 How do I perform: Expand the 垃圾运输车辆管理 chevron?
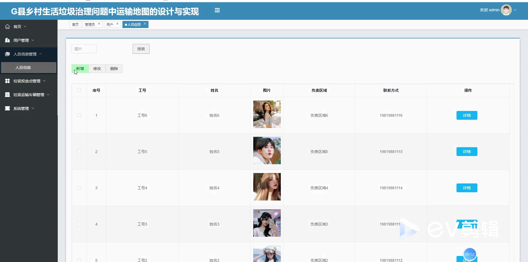[48, 95]
